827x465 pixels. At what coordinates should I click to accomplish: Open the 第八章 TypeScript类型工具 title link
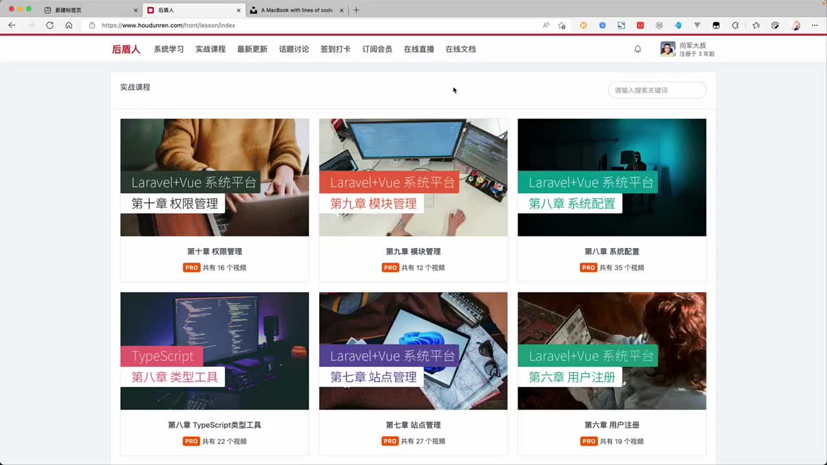click(x=215, y=425)
